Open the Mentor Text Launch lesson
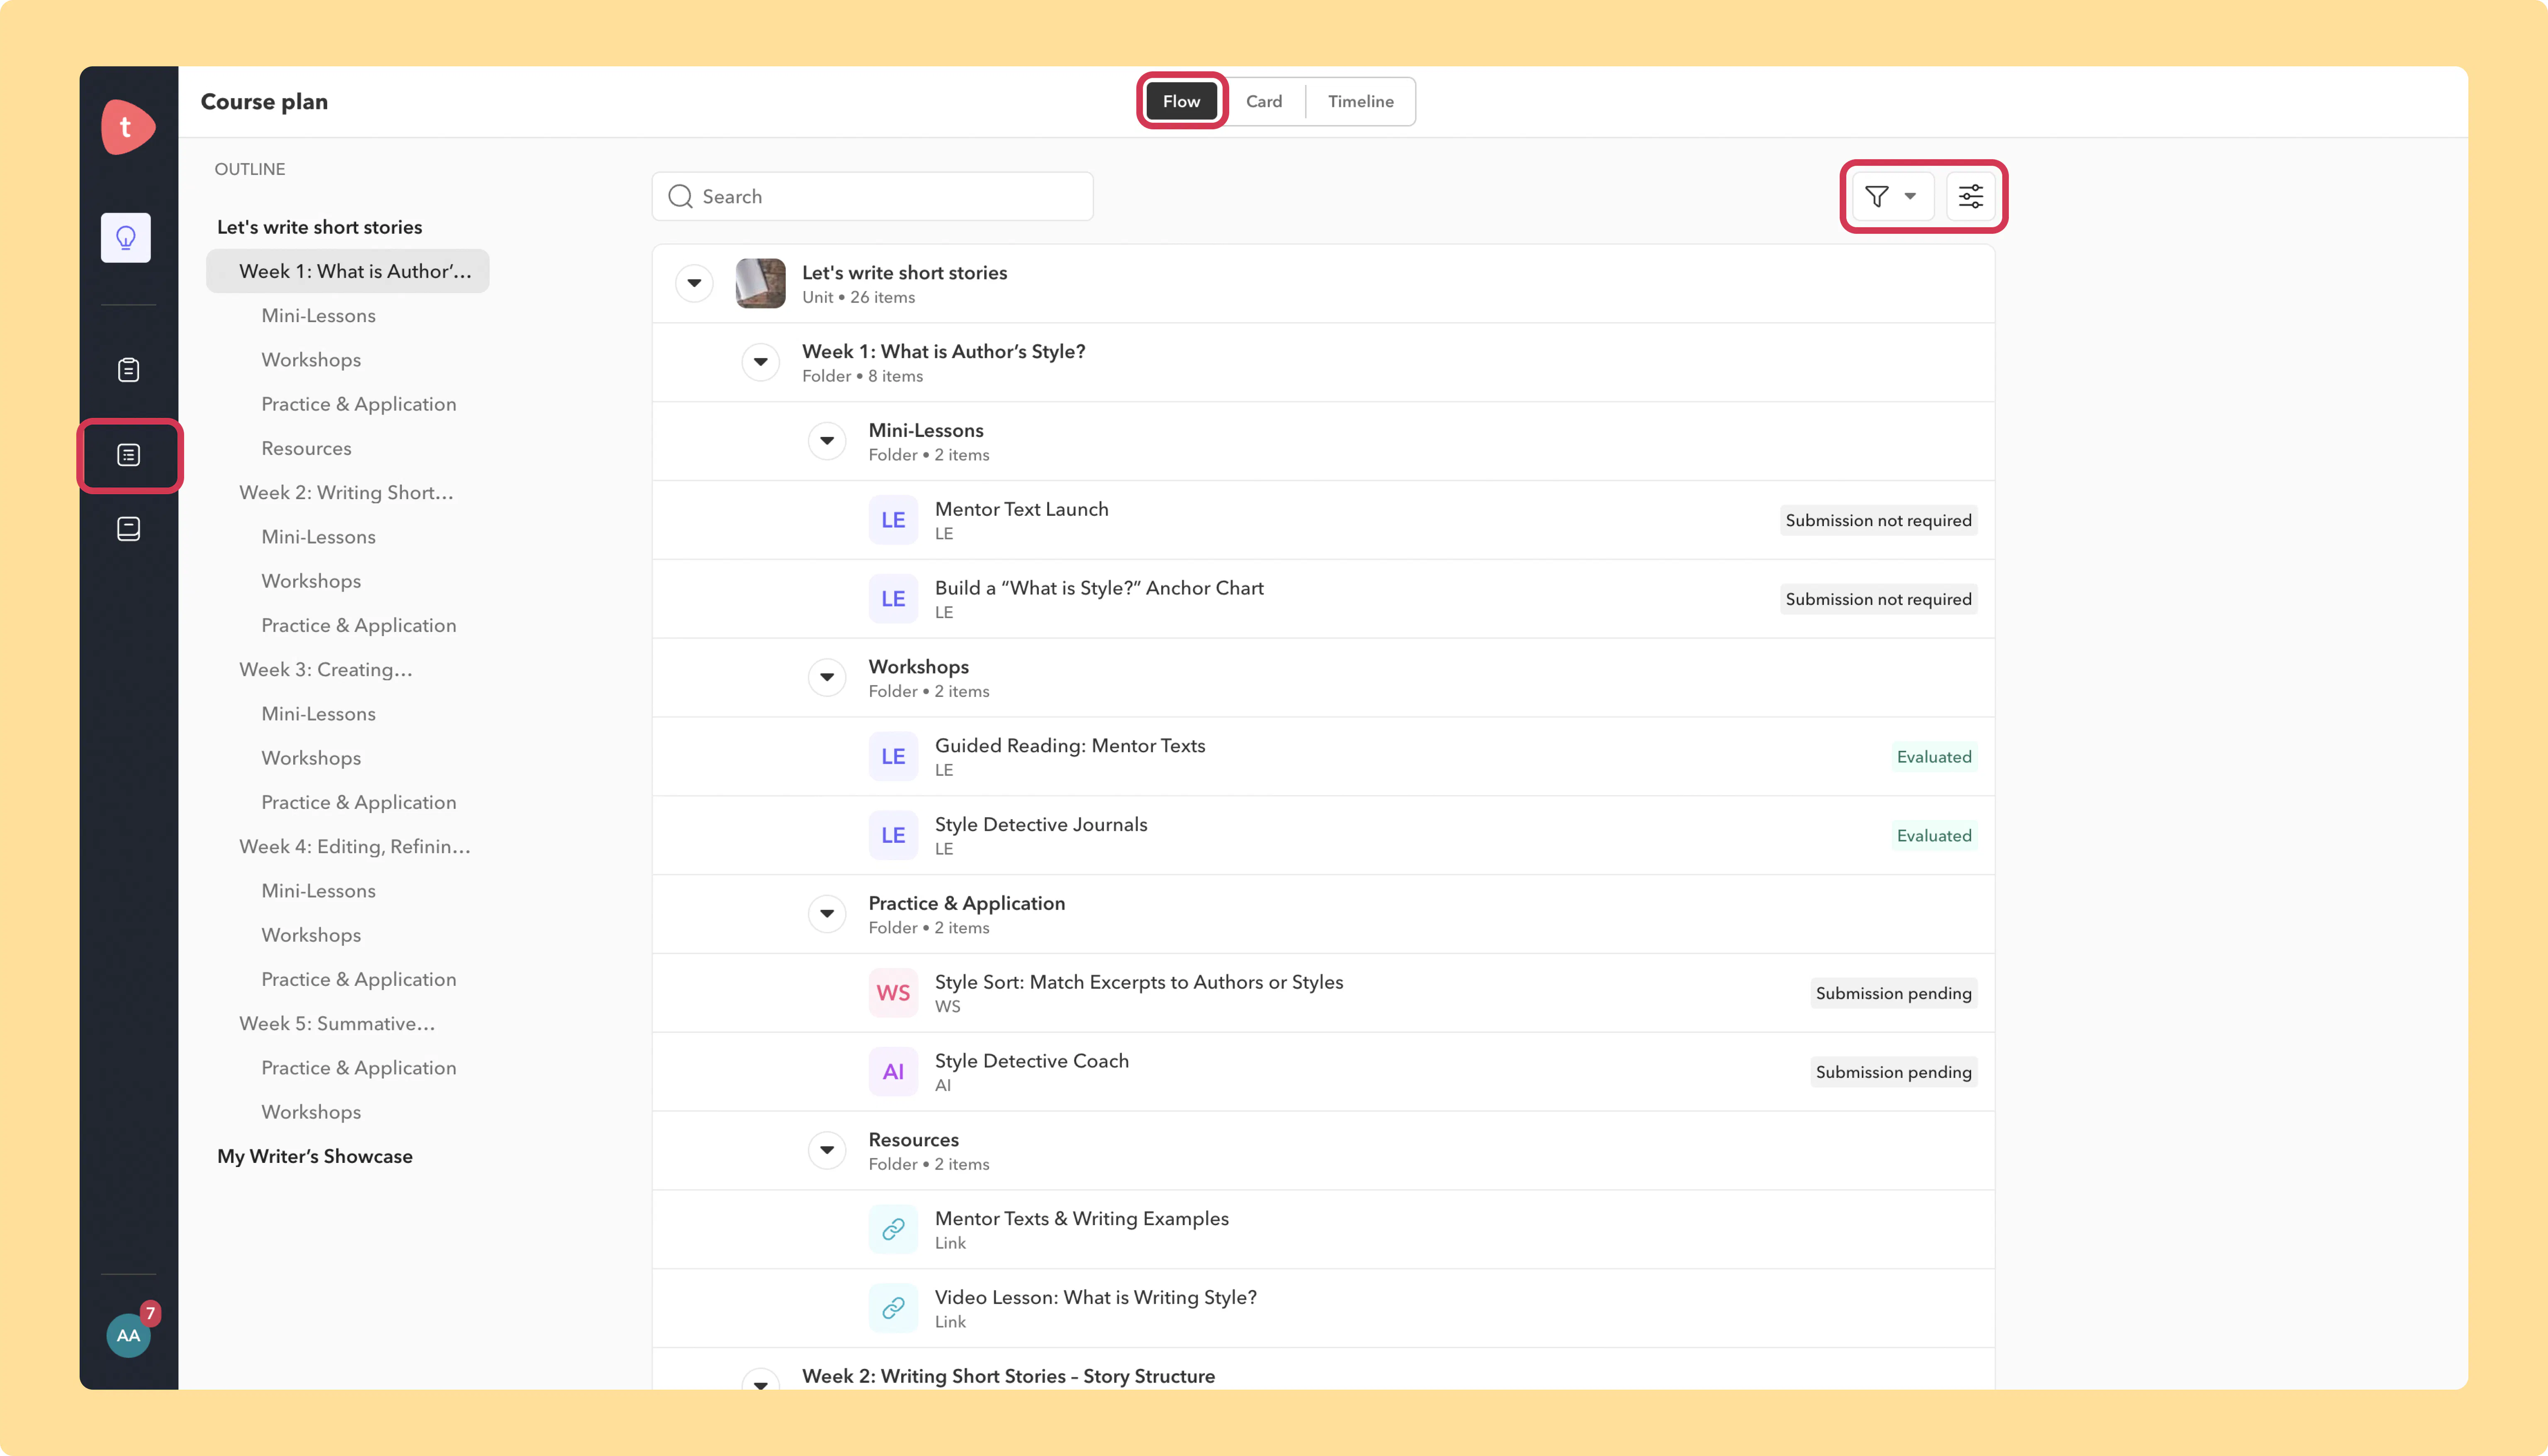2548x1456 pixels. 1022,509
